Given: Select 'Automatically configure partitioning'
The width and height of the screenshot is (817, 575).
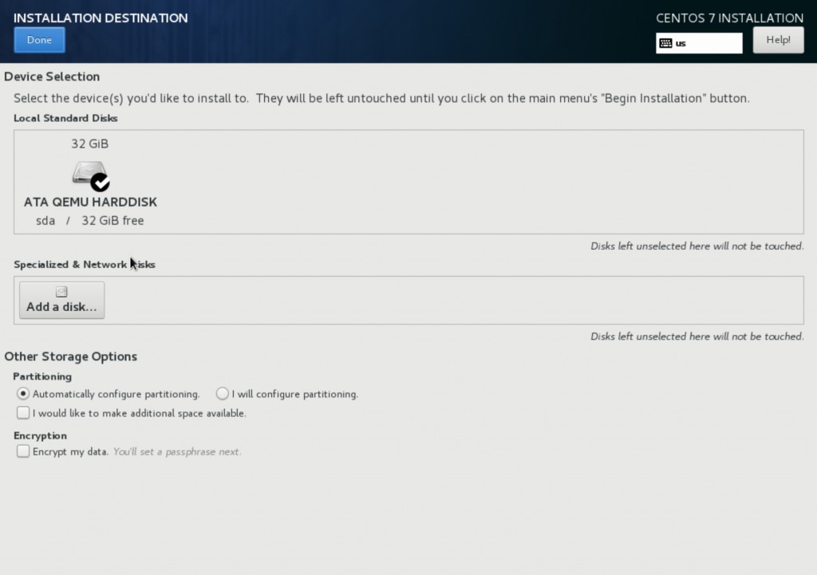Looking at the screenshot, I should (x=24, y=393).
